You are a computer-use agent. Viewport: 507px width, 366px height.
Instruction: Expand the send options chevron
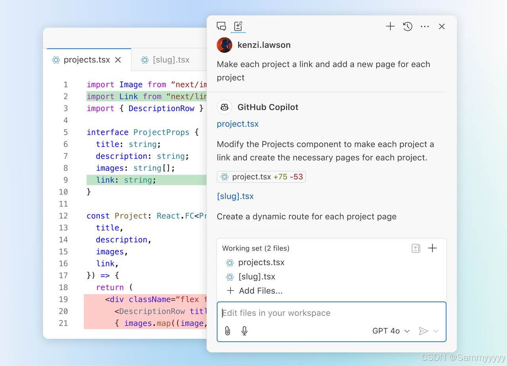436,331
